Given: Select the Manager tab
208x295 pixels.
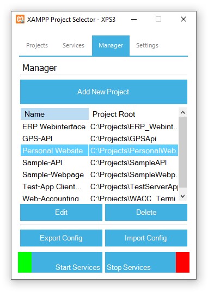Looking at the screenshot, I should [x=111, y=46].
